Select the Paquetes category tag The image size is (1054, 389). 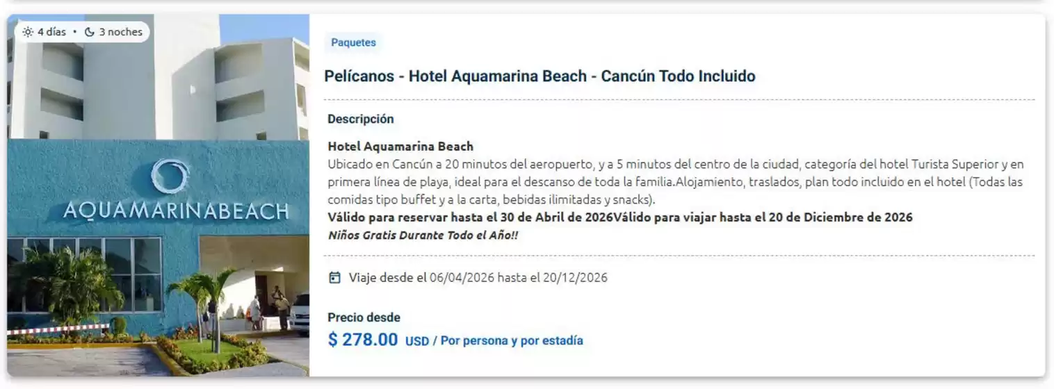coord(353,42)
